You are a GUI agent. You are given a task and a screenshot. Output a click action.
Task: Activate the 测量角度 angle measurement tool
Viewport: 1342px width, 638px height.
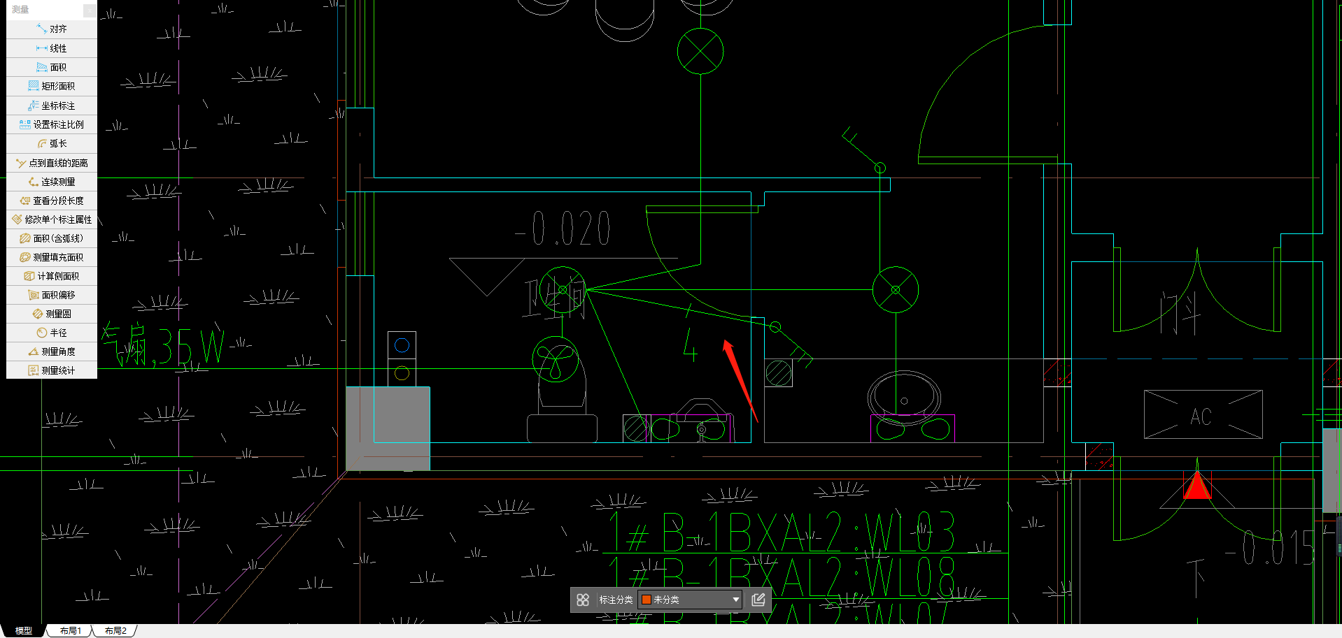(52, 351)
